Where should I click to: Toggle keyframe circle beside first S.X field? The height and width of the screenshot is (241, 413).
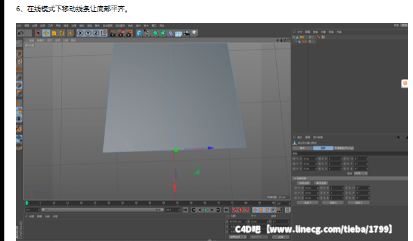coord(320,159)
